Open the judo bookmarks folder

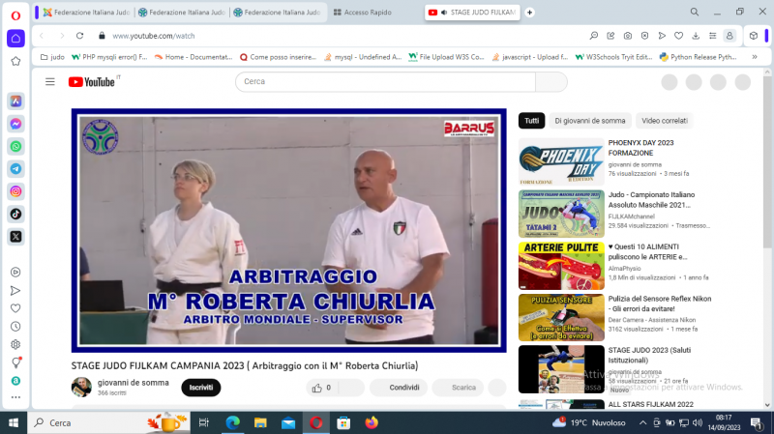52,57
